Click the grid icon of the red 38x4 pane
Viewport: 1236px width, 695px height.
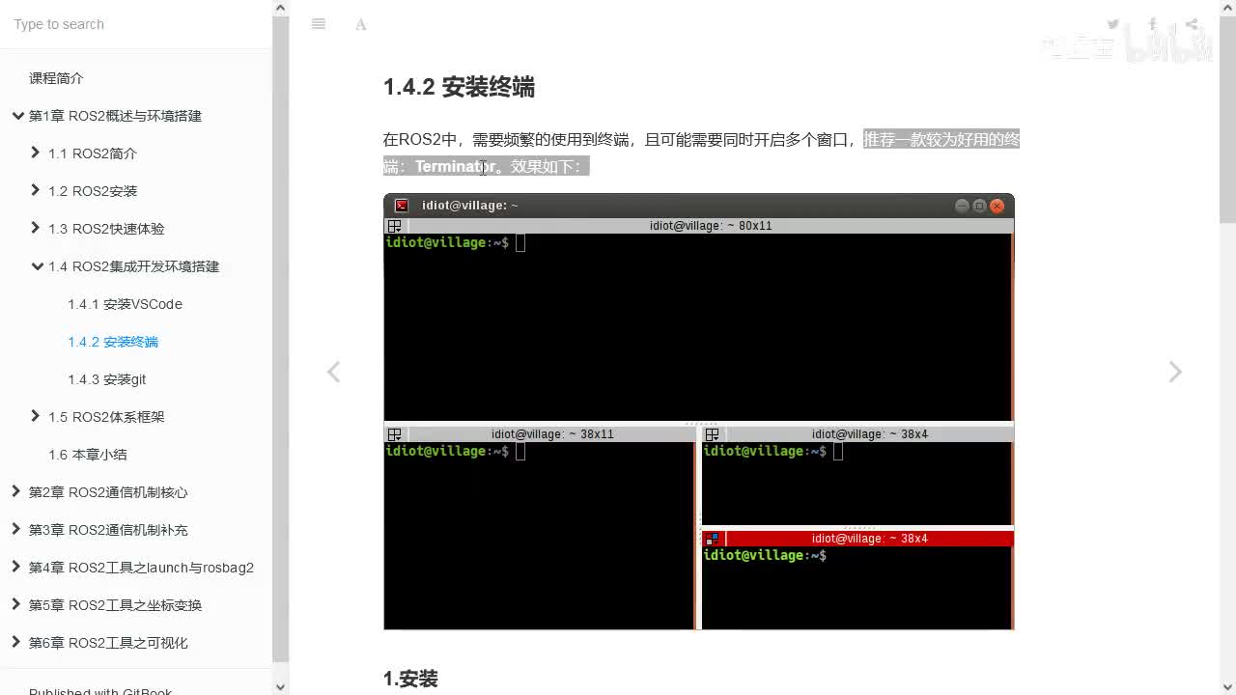pos(712,539)
